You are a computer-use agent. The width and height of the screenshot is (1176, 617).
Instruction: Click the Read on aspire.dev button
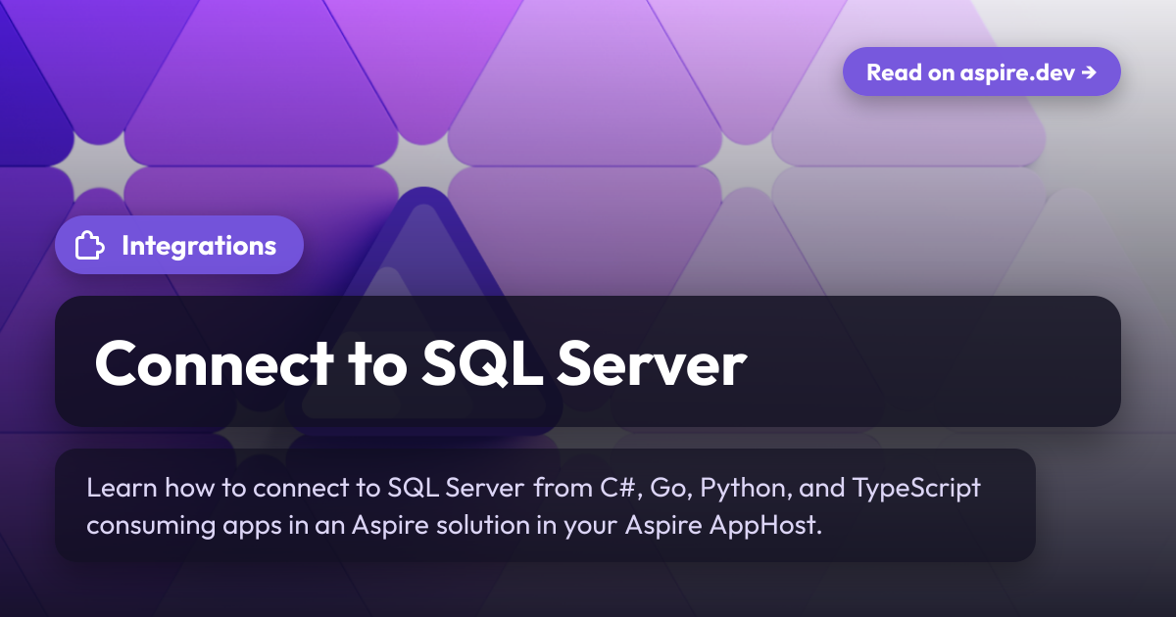pos(981,71)
